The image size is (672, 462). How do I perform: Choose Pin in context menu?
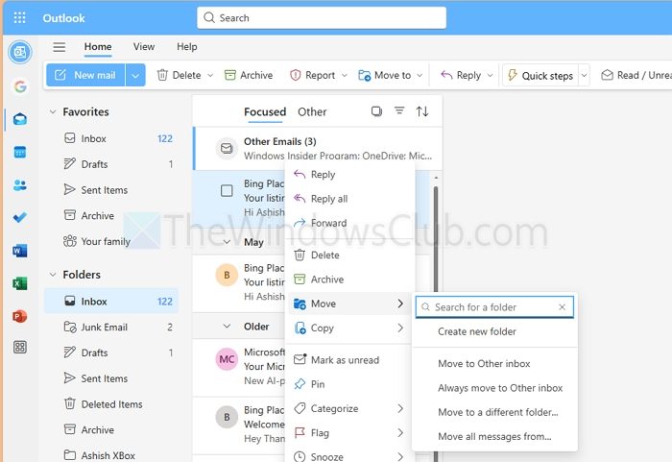point(350,384)
